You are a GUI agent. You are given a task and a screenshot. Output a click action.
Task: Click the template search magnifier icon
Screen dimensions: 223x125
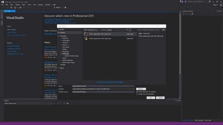163,30
